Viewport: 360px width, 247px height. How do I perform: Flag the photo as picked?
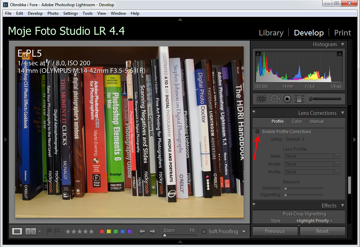point(50,231)
